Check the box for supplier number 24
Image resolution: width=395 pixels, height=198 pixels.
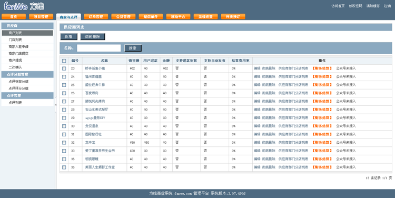[64, 76]
